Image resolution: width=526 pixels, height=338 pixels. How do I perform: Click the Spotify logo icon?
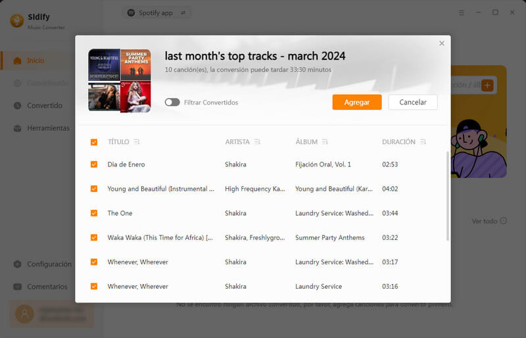point(131,12)
